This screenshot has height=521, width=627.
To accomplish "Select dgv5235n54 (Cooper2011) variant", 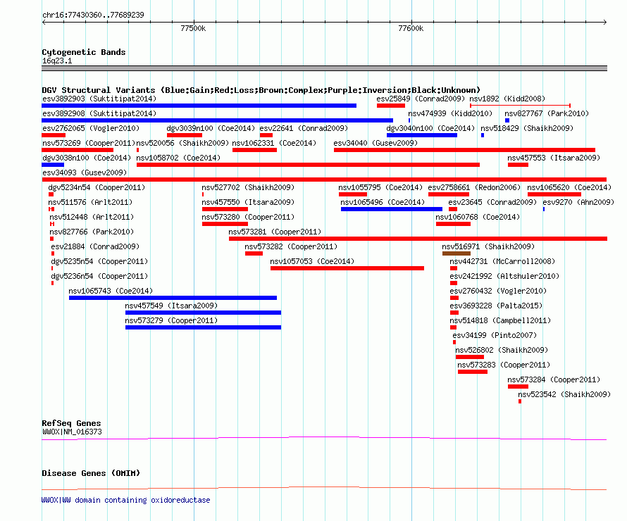I will click(99, 261).
